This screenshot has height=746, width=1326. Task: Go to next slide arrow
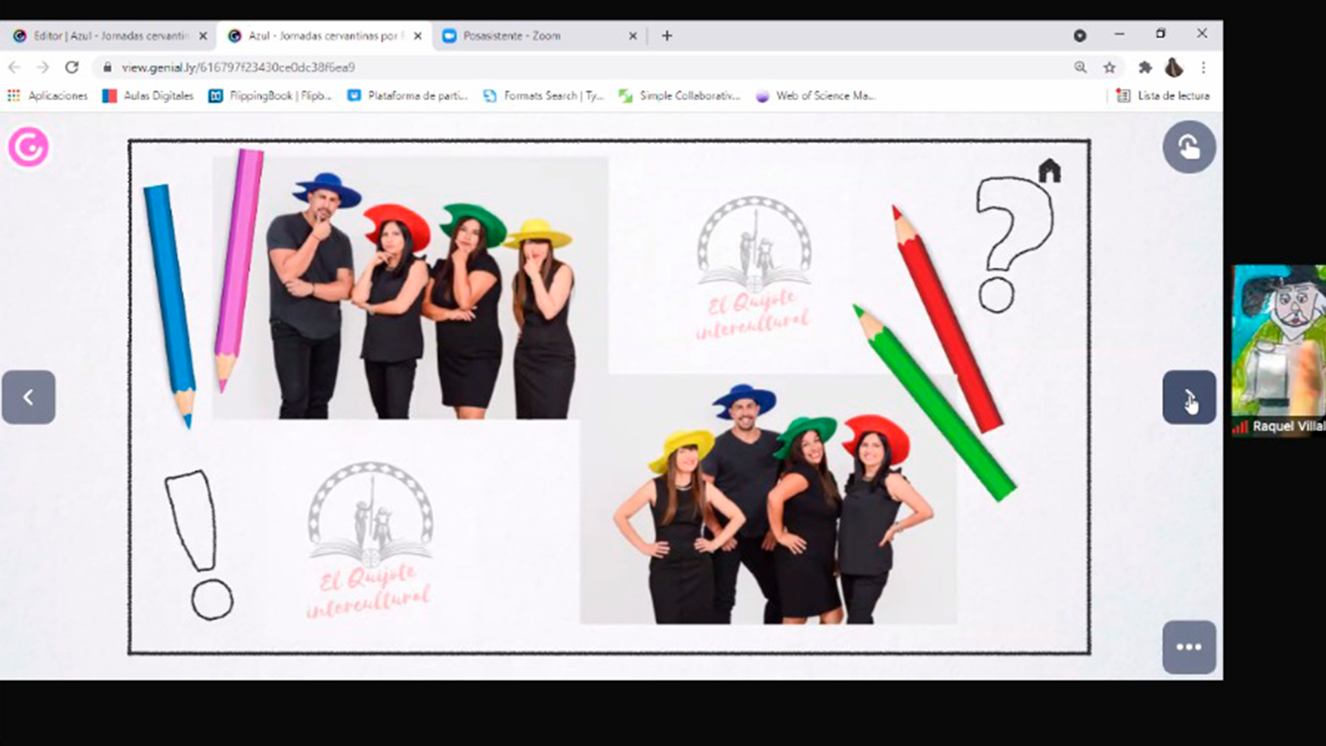(1189, 397)
